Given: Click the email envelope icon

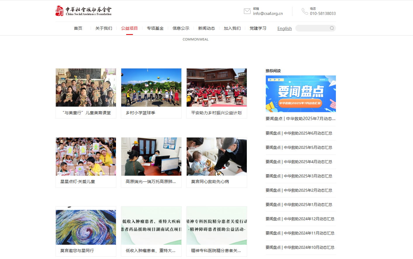Looking at the screenshot, I should click(247, 11).
